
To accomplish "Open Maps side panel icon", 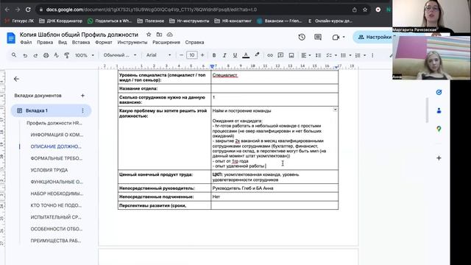I will (439, 129).
